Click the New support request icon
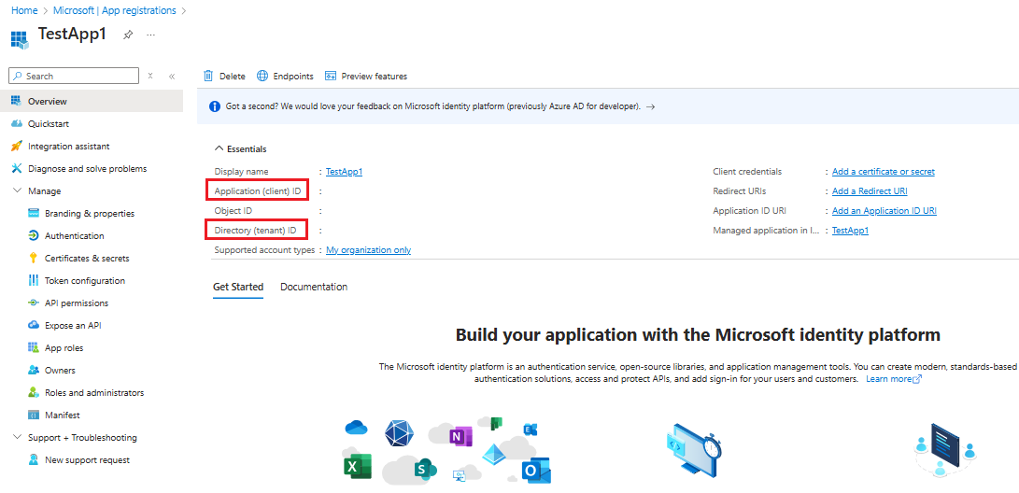The width and height of the screenshot is (1019, 493). pos(34,460)
